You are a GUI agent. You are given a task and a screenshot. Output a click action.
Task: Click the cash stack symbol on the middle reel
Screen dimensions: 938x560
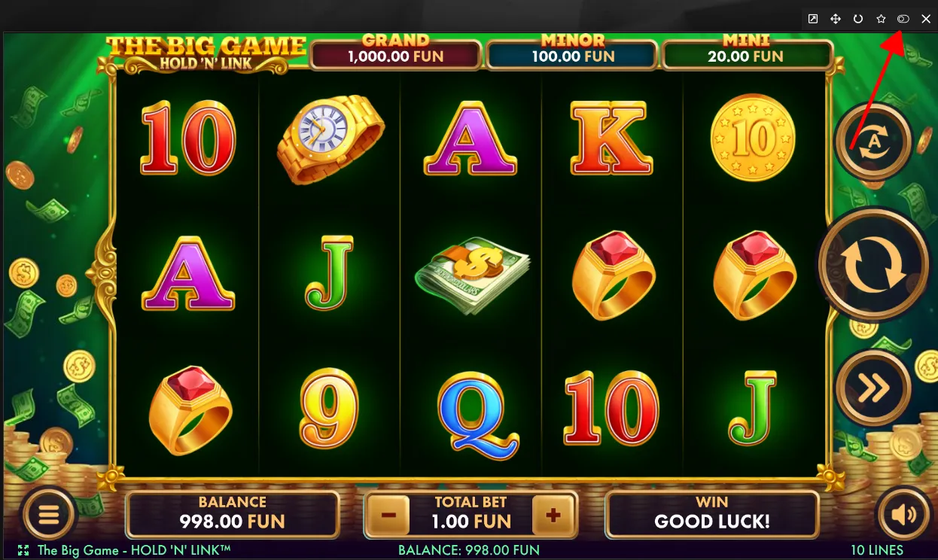pos(472,275)
